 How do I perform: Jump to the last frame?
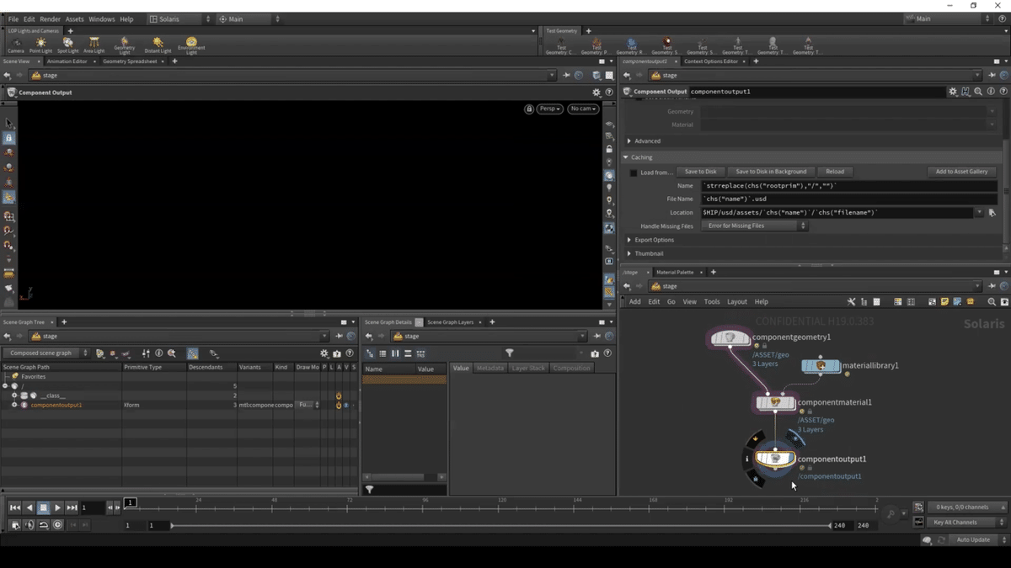point(72,507)
